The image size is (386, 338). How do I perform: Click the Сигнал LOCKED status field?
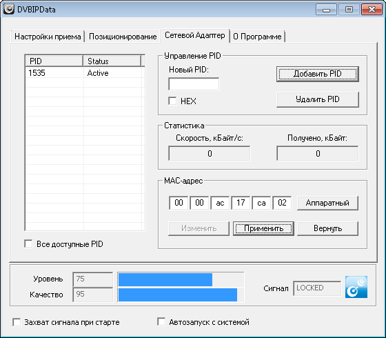pyautogui.click(x=317, y=288)
